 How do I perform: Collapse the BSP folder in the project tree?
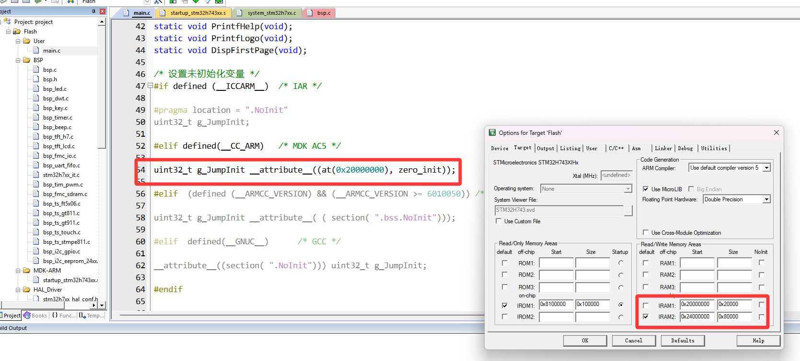(18, 60)
